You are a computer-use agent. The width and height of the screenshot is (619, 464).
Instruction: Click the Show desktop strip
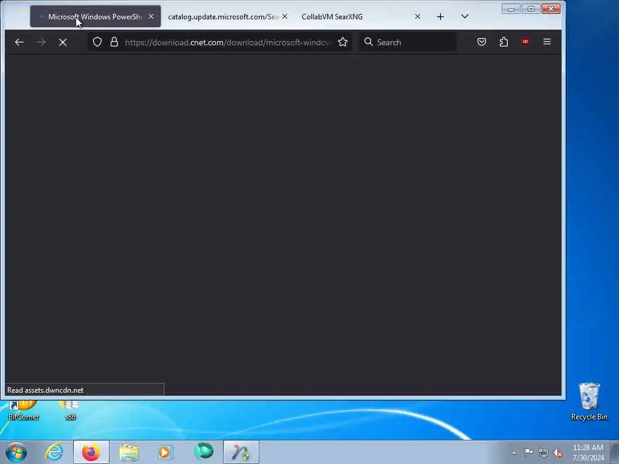point(615,452)
